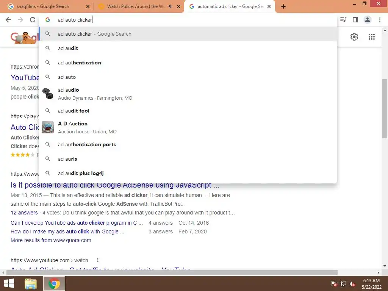This screenshot has width=388, height=291.
Task: Click the search icon beside 'ad auris'
Action: [x=48, y=159]
